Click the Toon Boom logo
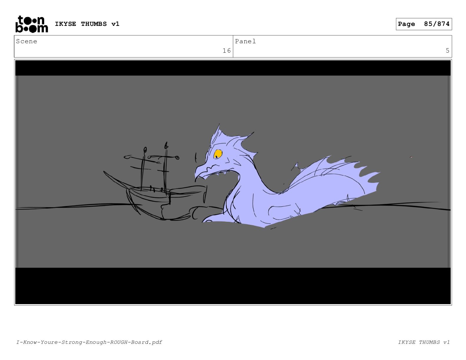 pyautogui.click(x=31, y=24)
